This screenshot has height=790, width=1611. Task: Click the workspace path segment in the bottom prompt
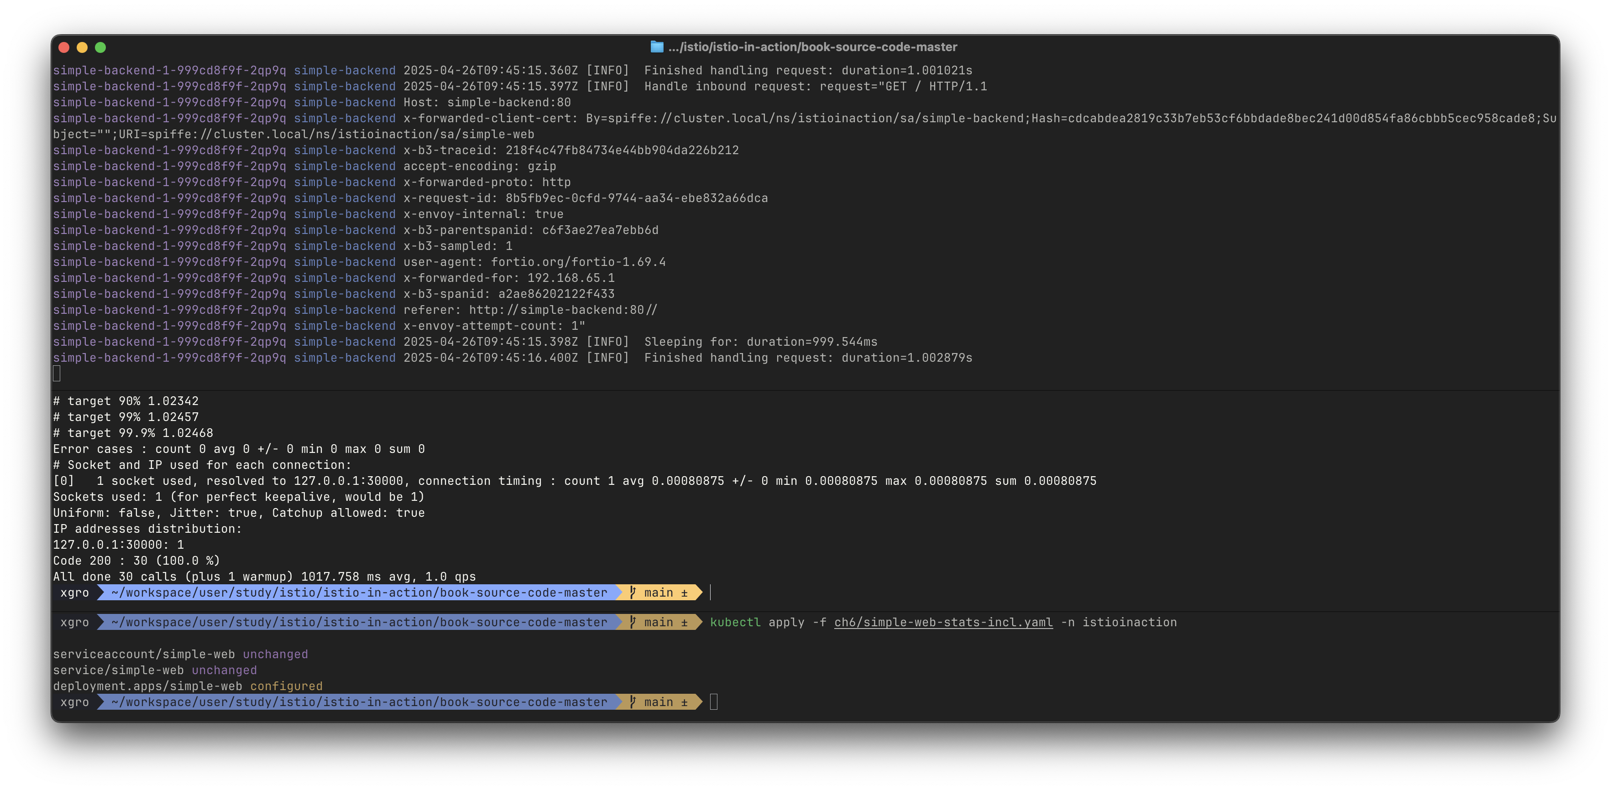click(359, 702)
